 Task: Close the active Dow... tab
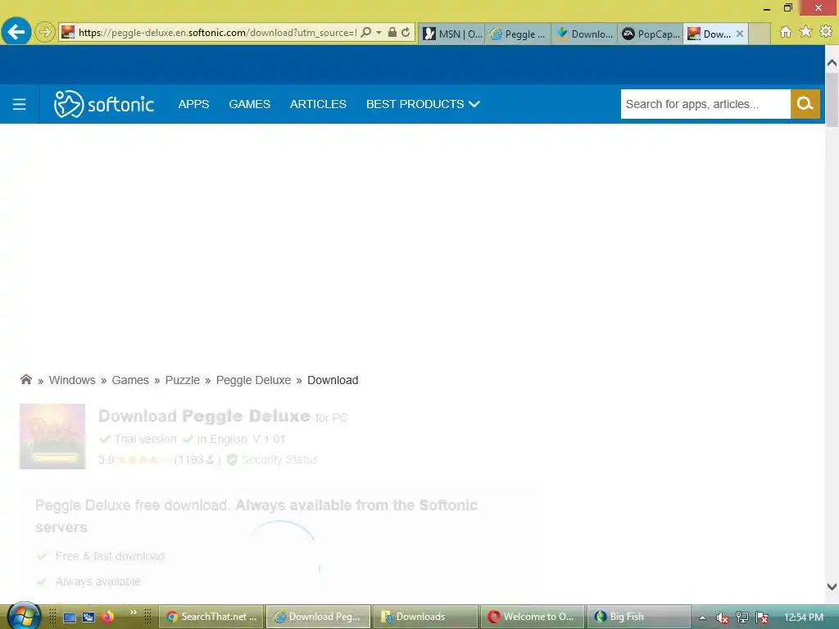click(x=740, y=34)
